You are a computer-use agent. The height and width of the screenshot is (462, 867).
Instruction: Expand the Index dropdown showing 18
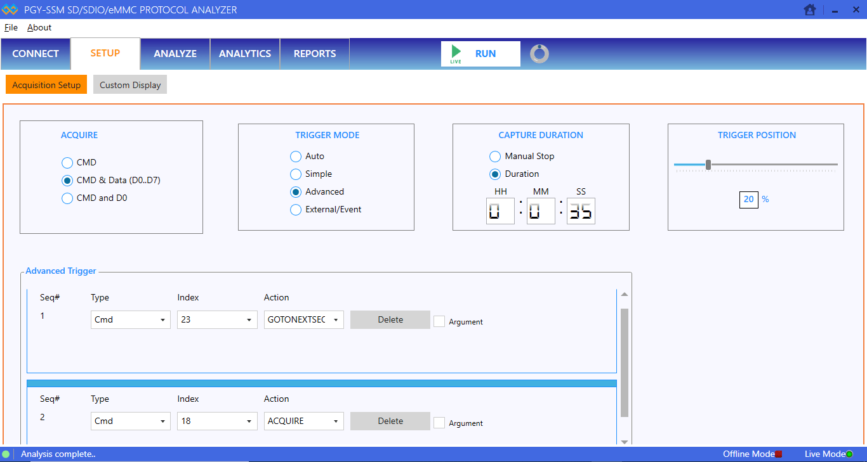click(x=217, y=421)
